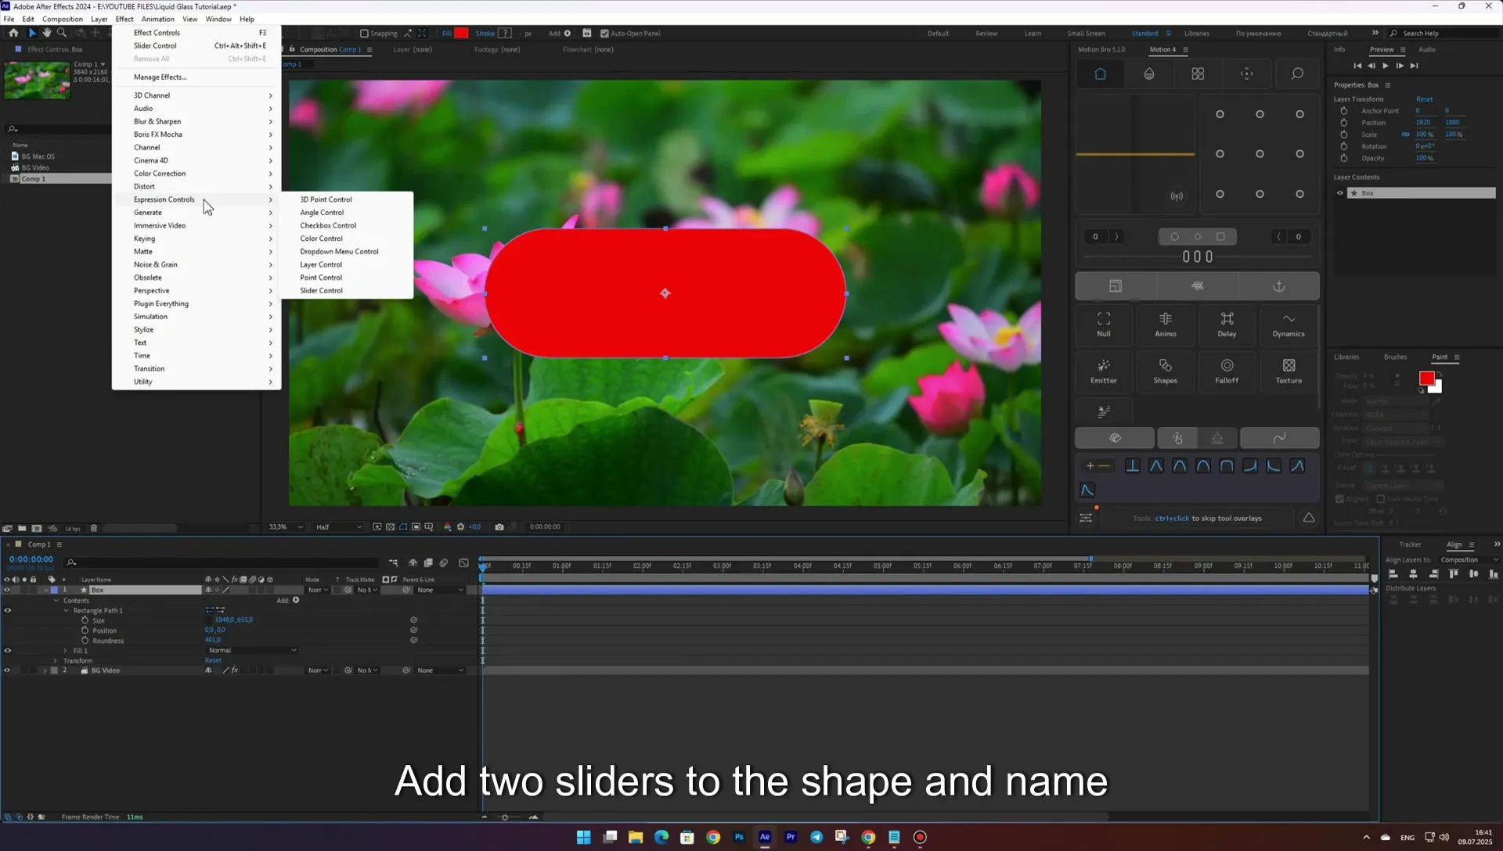Viewport: 1503px width, 851px height.
Task: Click the red Fill color swatch
Action: (461, 34)
